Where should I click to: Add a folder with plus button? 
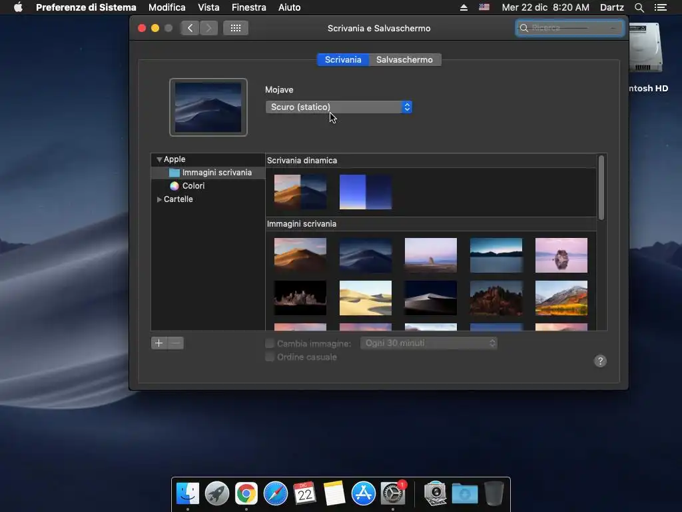tap(159, 343)
